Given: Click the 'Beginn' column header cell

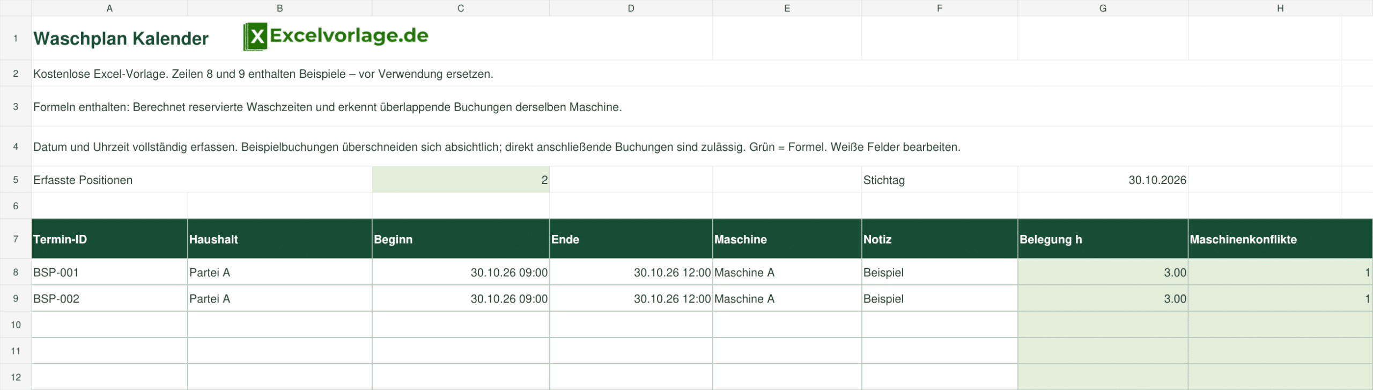Looking at the screenshot, I should coord(461,239).
